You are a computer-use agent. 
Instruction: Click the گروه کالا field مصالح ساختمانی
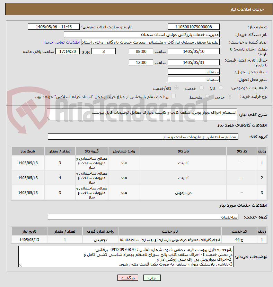click(x=143, y=137)
